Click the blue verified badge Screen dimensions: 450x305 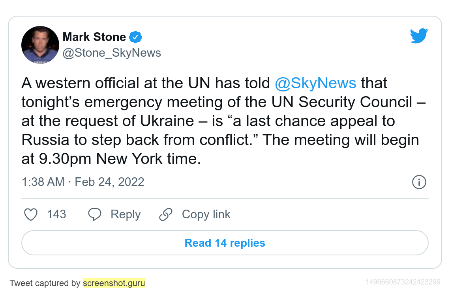pyautogui.click(x=135, y=37)
